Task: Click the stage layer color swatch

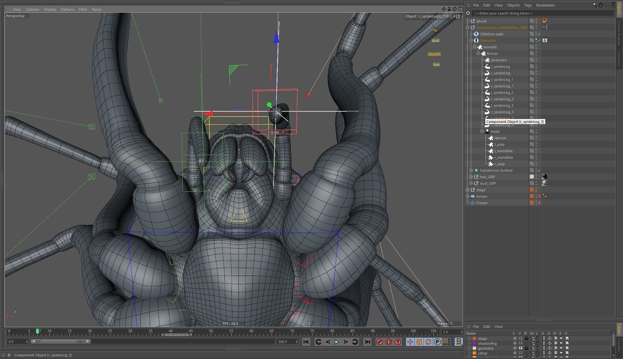Action: [474, 339]
